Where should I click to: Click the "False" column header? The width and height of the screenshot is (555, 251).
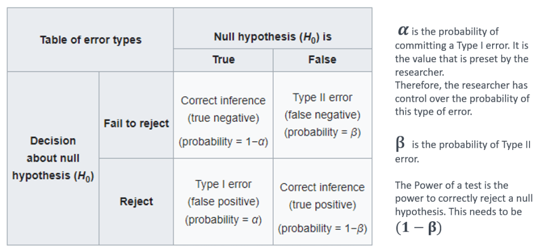click(322, 60)
